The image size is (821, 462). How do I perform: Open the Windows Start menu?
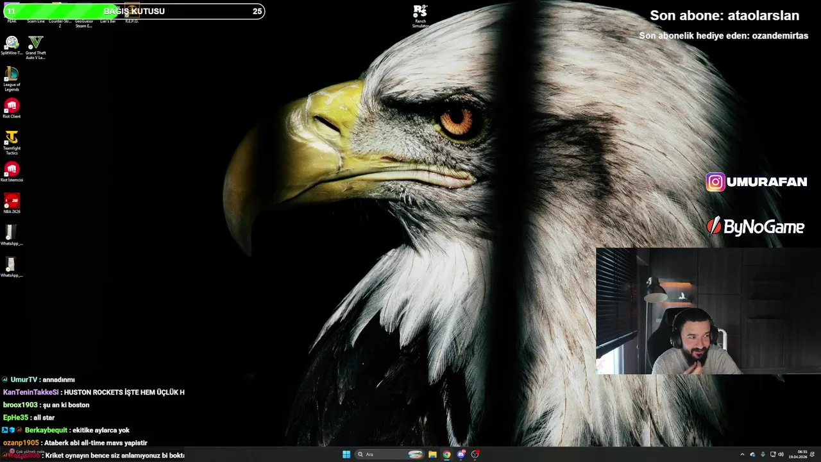click(x=346, y=454)
